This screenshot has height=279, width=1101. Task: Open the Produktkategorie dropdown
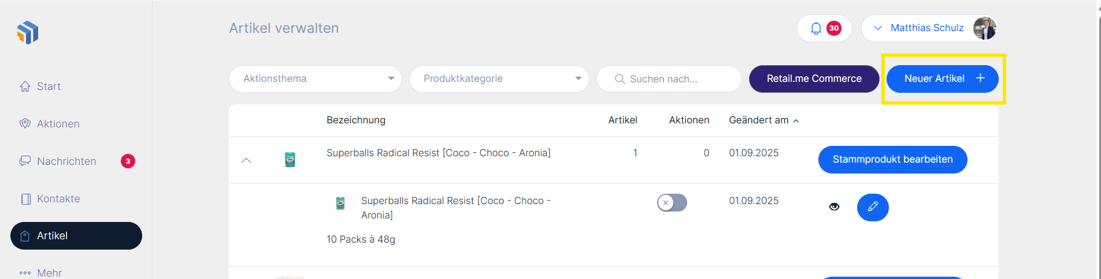point(499,79)
